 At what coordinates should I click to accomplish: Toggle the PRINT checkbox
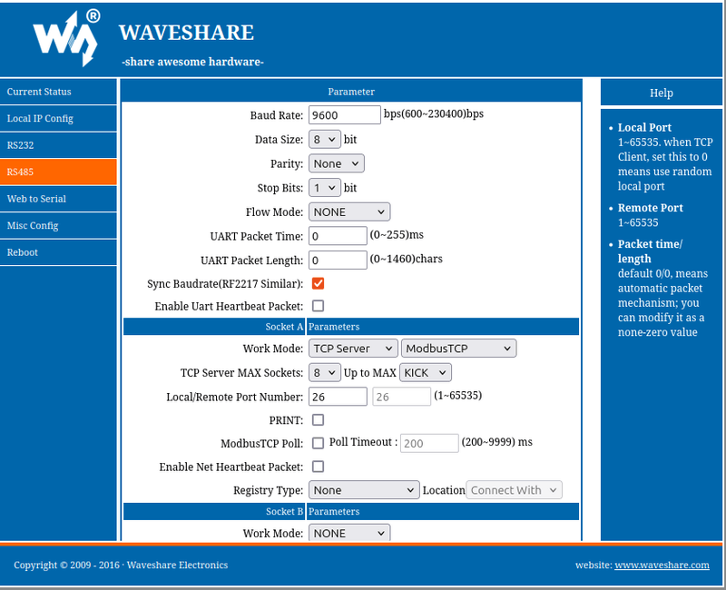[319, 420]
